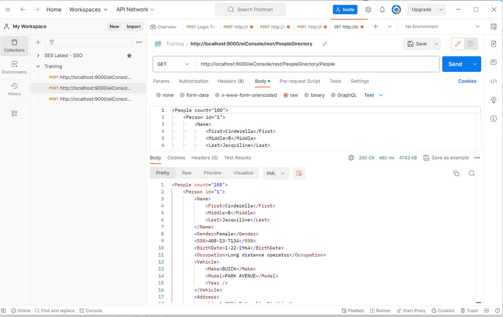The width and height of the screenshot is (503, 317).
Task: Open the configure workspace sidebar grid icon
Action: click(x=14, y=113)
